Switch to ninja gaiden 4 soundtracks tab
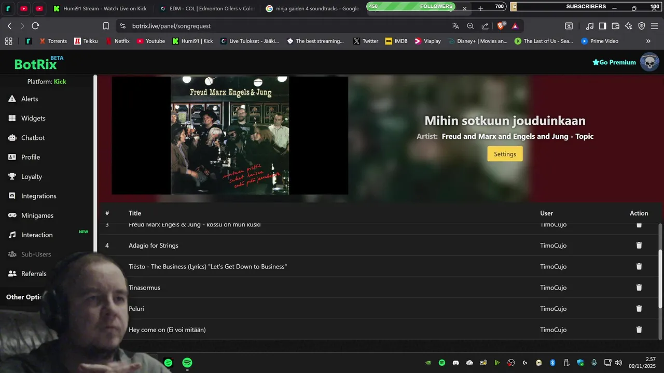 [x=312, y=9]
